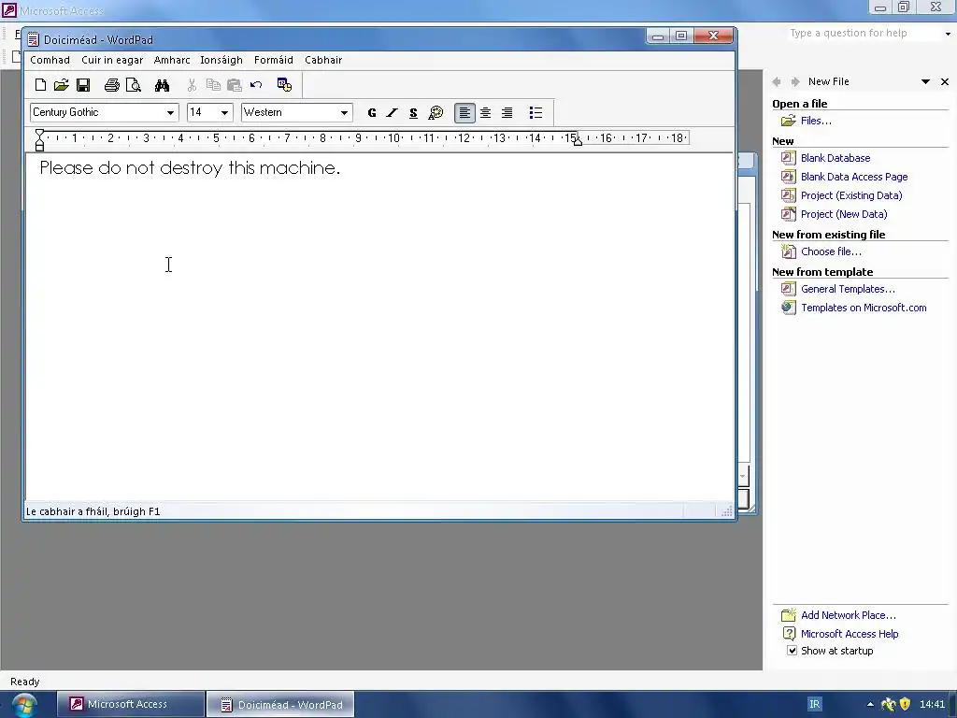Open General Templates...
Screen dimensions: 957x718
(x=848, y=289)
